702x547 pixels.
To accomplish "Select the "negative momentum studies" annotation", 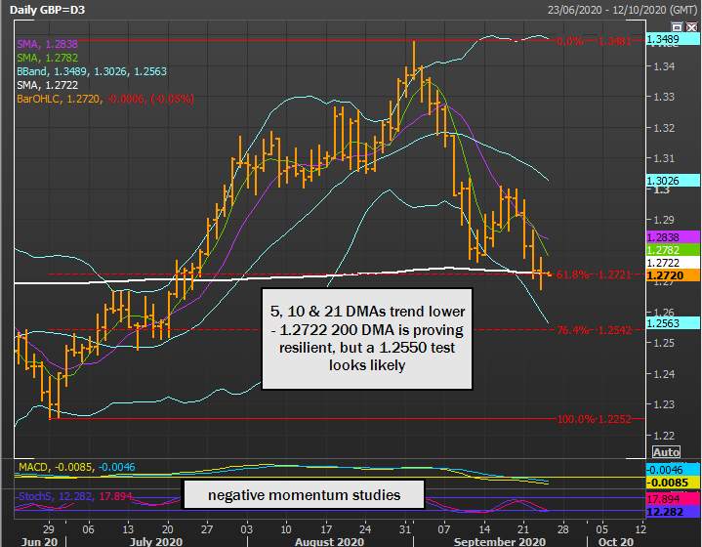I will tap(304, 494).
